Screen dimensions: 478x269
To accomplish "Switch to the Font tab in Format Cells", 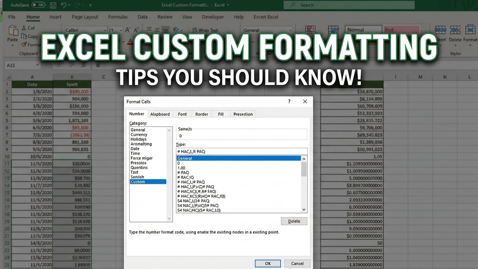I will (x=183, y=114).
